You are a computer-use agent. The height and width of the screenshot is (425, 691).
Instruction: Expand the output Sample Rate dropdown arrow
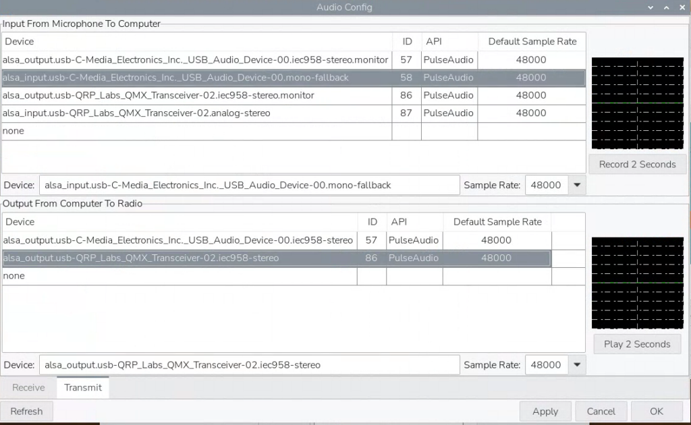click(x=577, y=365)
